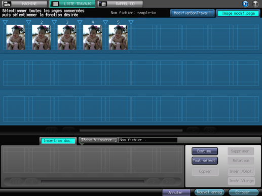
Task: Click Ecraser to overwrite
Action: (243, 192)
